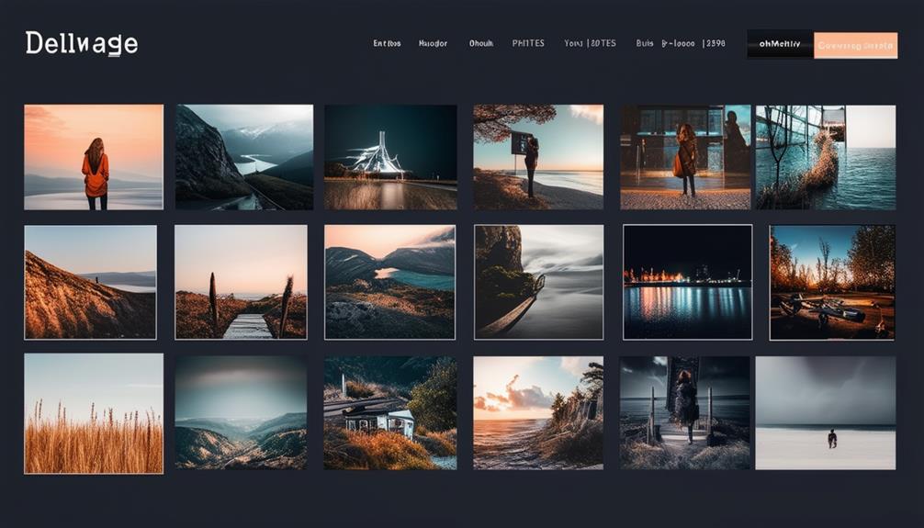Screen dimensions: 924x528
Task: View the turquoise mountain lake photo
Action: (x=389, y=282)
